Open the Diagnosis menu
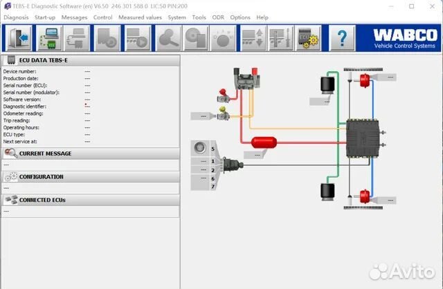This screenshot has height=289, width=443. click(x=17, y=17)
